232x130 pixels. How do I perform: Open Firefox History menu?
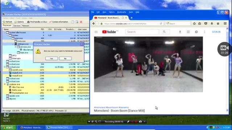pyautogui.click(x=112, y=12)
